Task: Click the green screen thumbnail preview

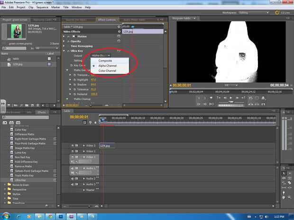Action: [17, 31]
